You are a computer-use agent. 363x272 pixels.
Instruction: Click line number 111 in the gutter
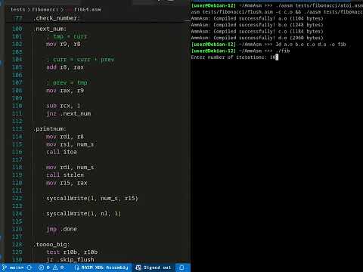tap(17, 113)
